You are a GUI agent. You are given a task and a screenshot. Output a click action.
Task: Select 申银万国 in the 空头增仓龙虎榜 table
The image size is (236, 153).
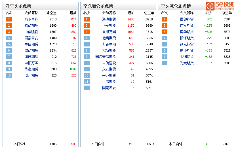pos(109,32)
